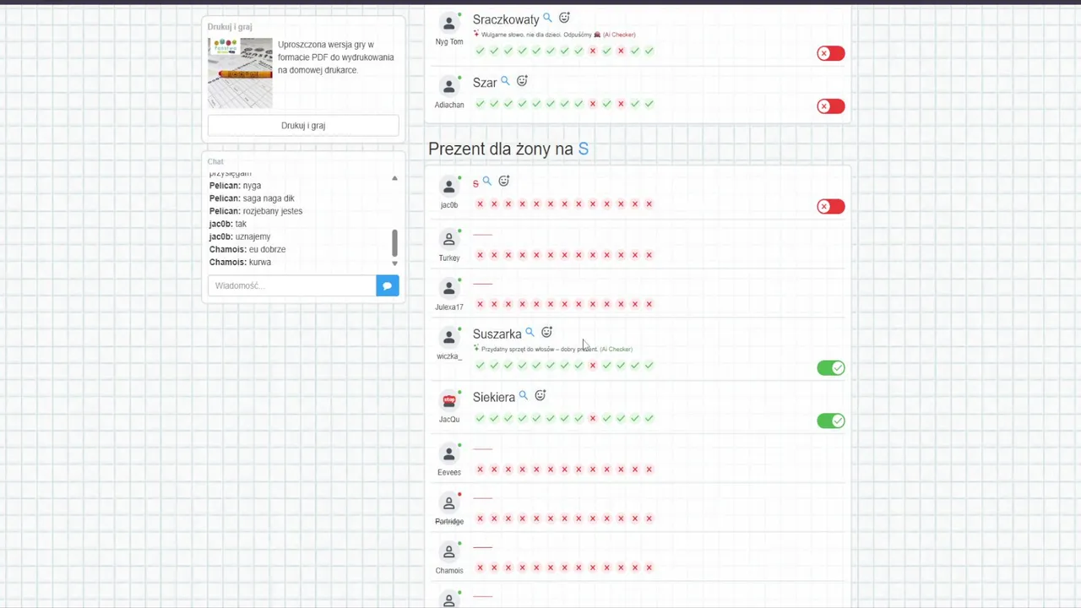1081x608 pixels.
Task: Click answer text Szar
Action: pos(485,83)
